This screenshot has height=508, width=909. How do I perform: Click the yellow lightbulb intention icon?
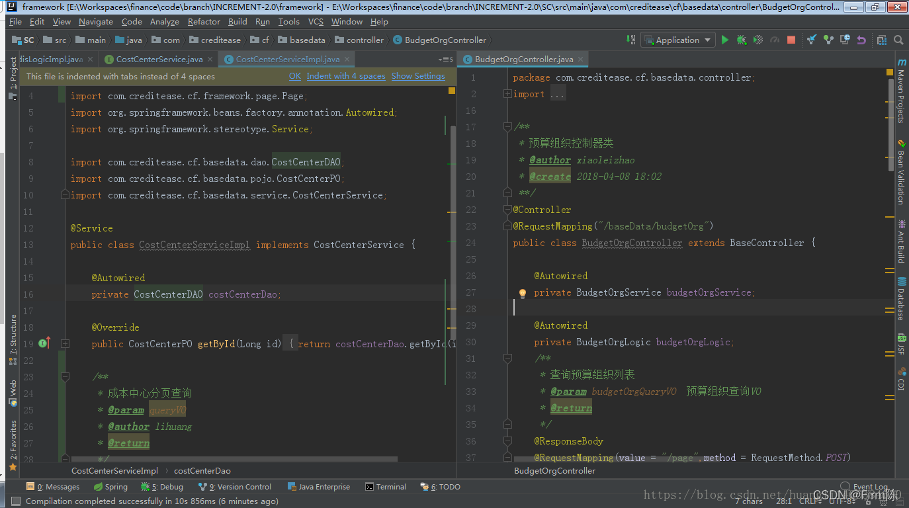coord(522,293)
